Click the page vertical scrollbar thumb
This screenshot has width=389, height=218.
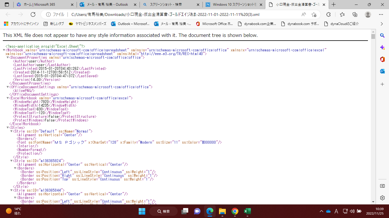click(x=373, y=36)
